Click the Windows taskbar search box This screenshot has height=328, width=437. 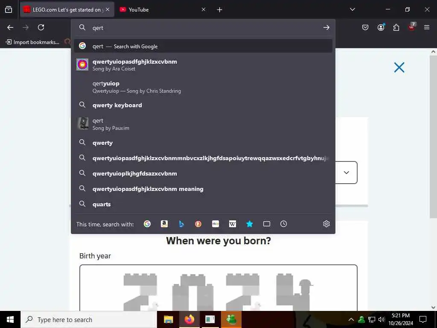click(x=89, y=319)
